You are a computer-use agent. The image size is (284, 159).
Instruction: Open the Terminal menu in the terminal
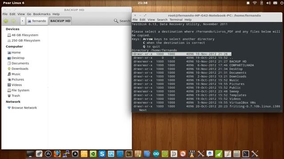(176, 19)
